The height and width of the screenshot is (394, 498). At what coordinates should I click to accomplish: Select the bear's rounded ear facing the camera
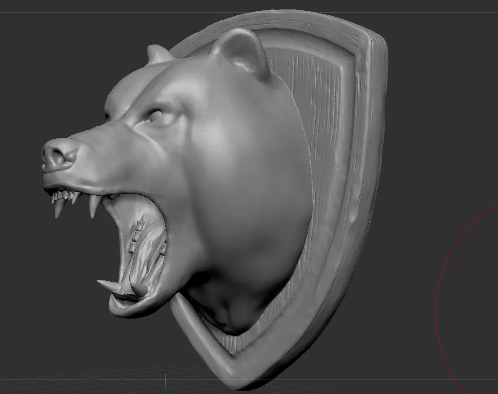pyautogui.click(x=241, y=53)
